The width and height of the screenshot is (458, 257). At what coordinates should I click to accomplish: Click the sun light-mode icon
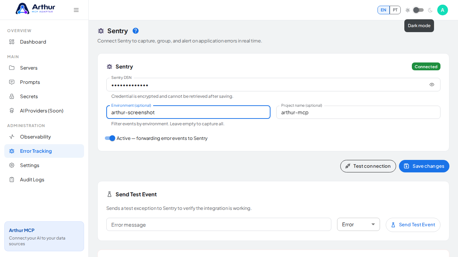(x=408, y=10)
